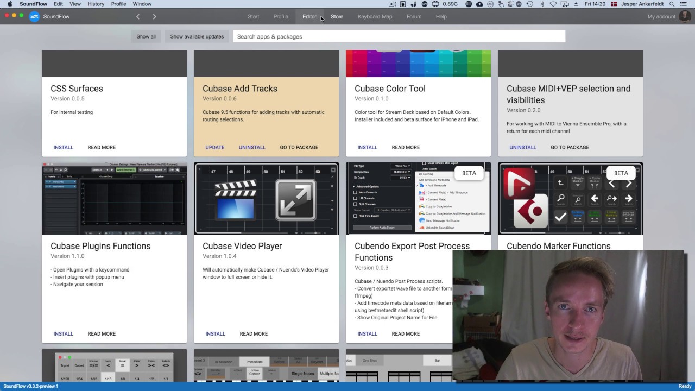Screen dimensions: 695x391
Task: Switch to the Profile tab
Action: point(281,17)
